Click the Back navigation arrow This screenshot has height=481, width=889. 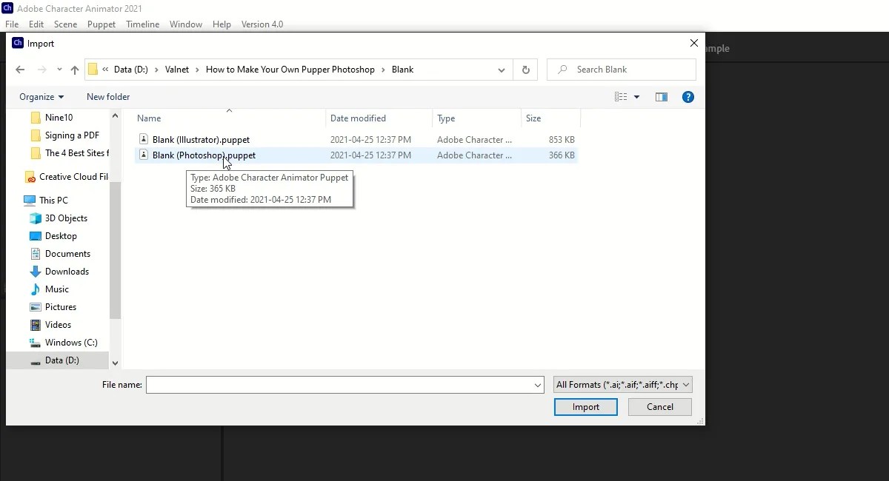pyautogui.click(x=20, y=70)
